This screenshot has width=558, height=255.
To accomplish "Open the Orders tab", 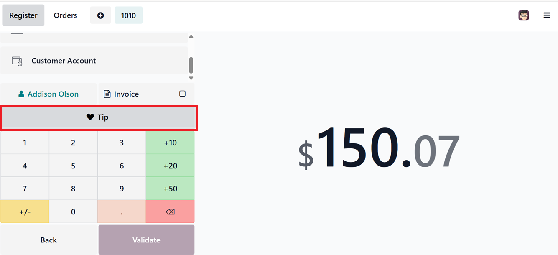I will pyautogui.click(x=66, y=15).
